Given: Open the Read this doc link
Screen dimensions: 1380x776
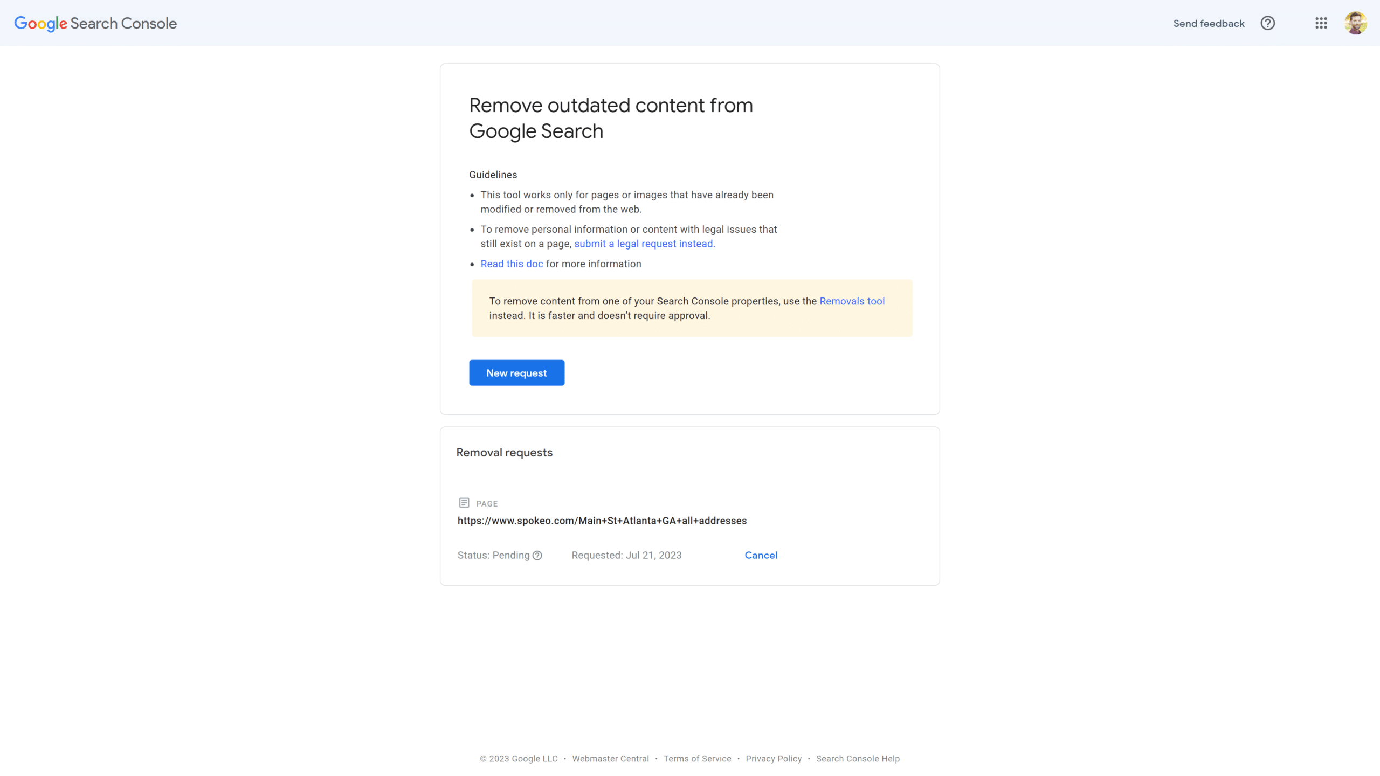Looking at the screenshot, I should (512, 264).
